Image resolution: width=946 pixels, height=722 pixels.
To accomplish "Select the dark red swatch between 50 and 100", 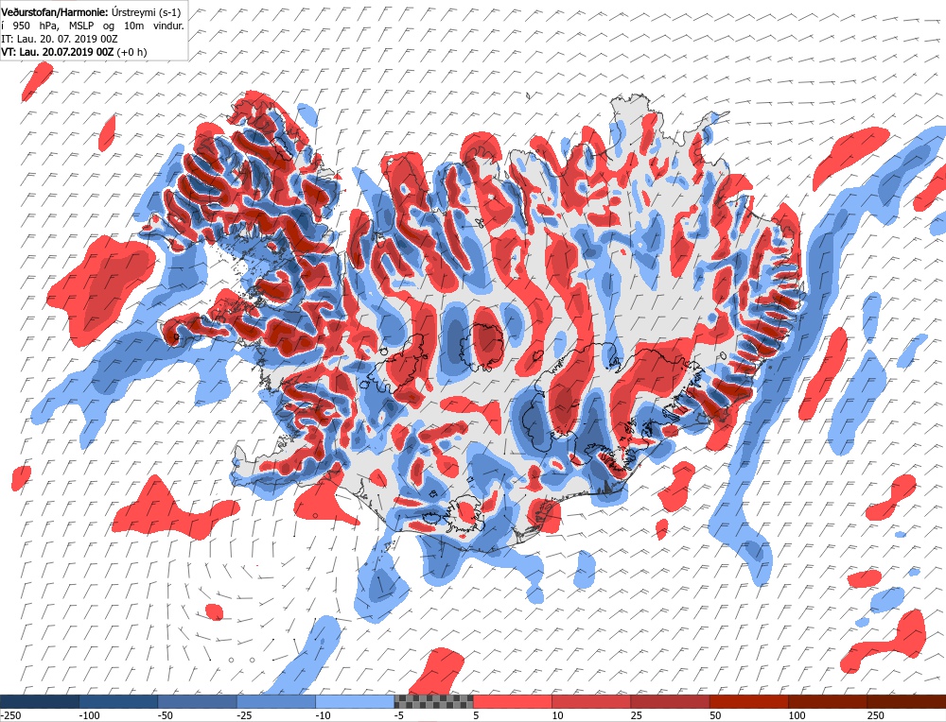I will [748, 701].
